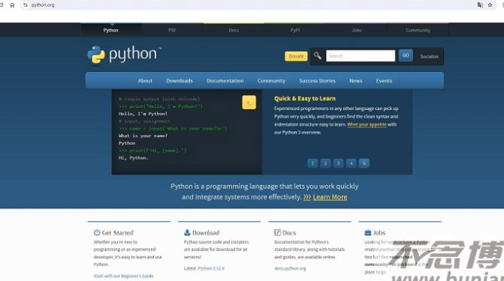Viewport: 504px width, 281px height.
Task: Click the translate page icon in address bar
Action: [x=480, y=4]
